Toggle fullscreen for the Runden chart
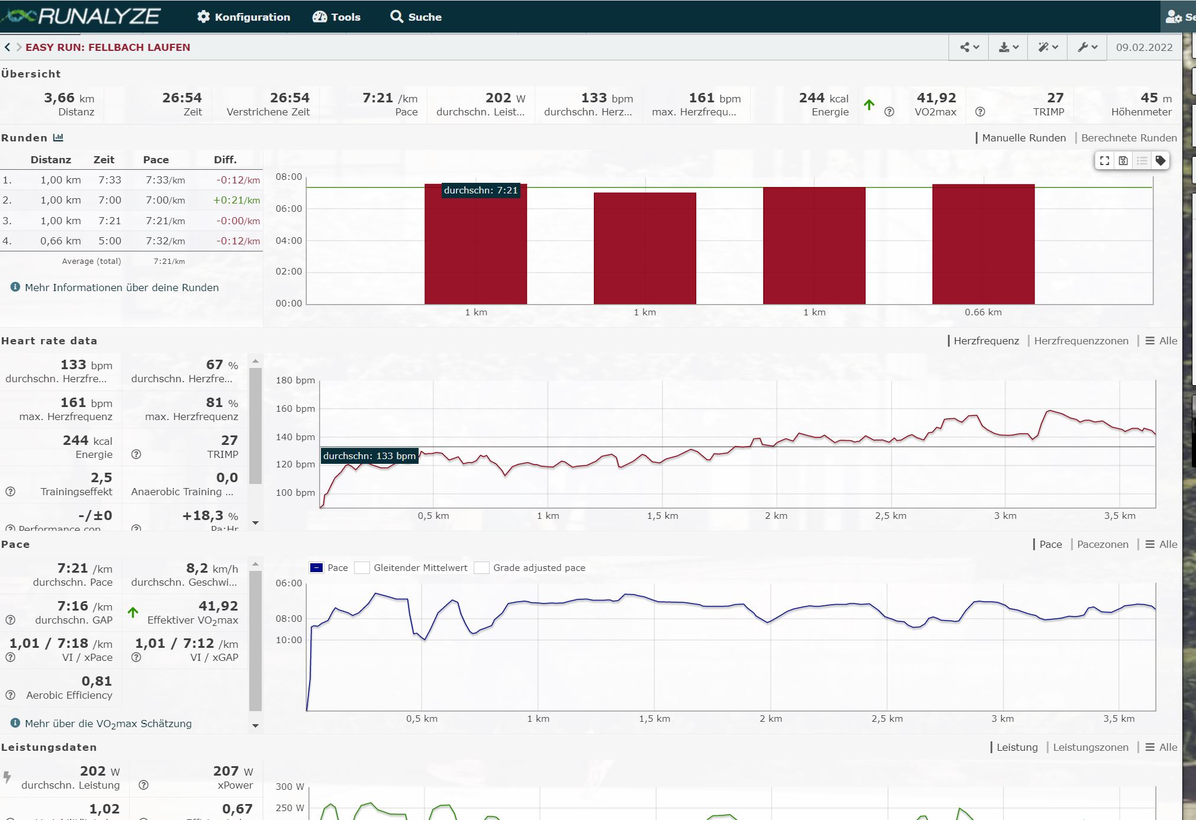Image resolution: width=1196 pixels, height=820 pixels. click(1105, 161)
